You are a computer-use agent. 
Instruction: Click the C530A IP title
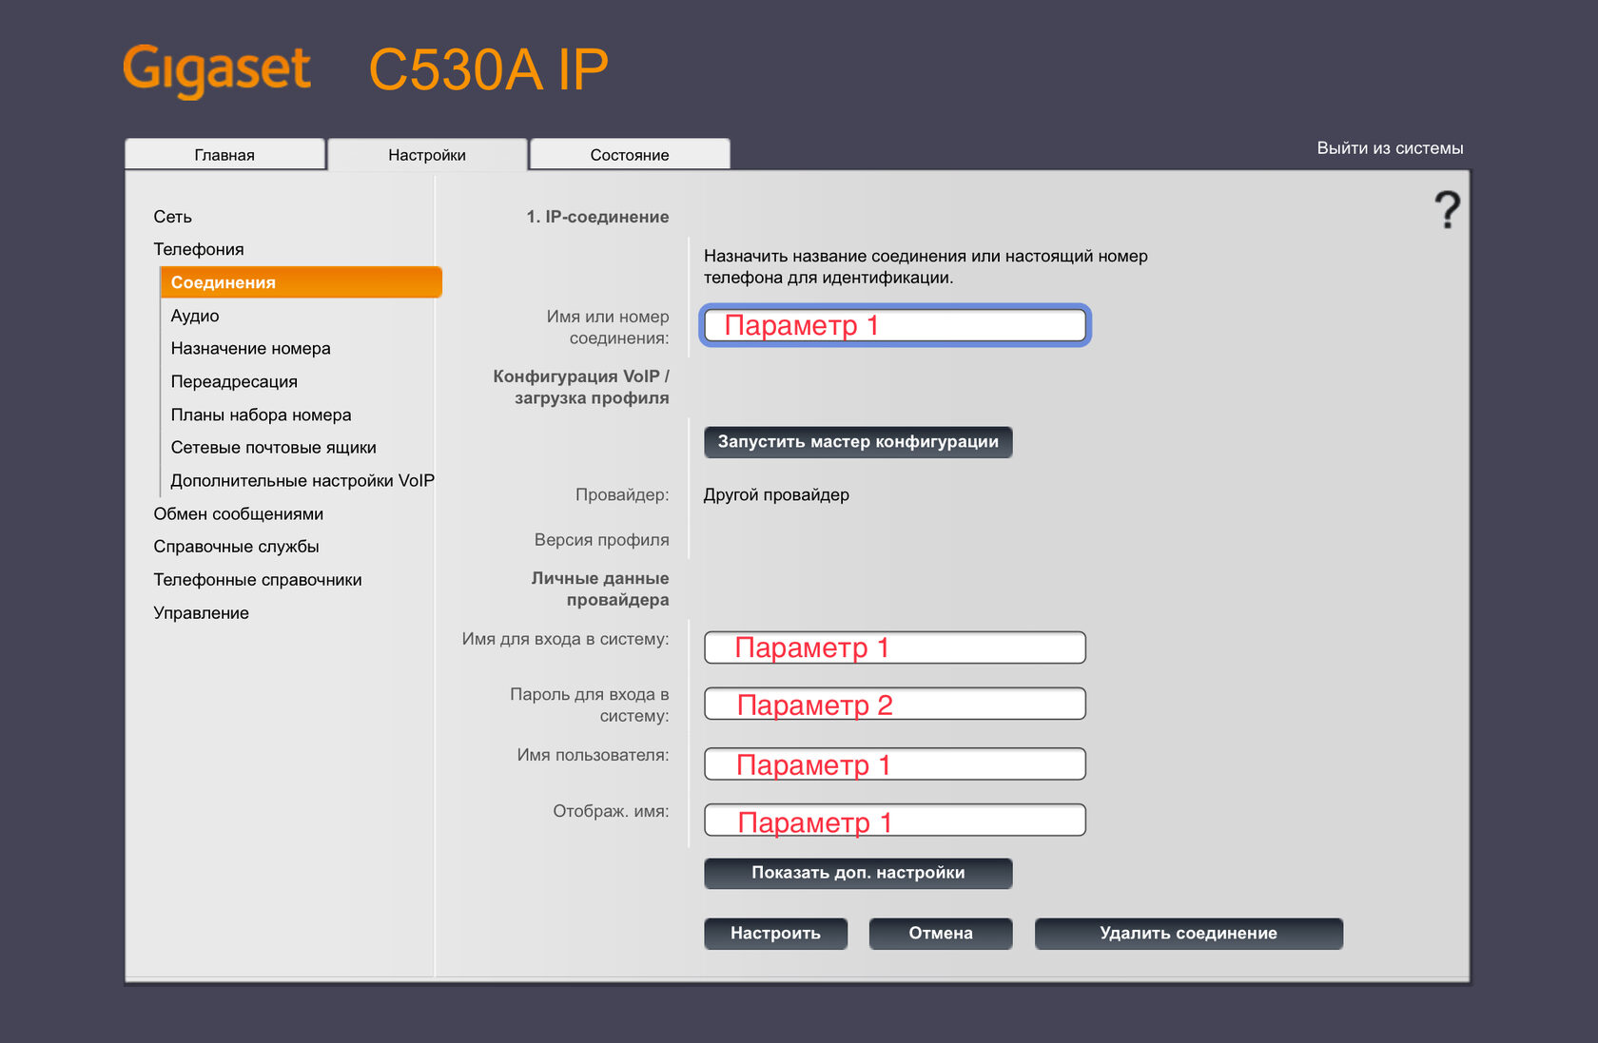point(488,69)
